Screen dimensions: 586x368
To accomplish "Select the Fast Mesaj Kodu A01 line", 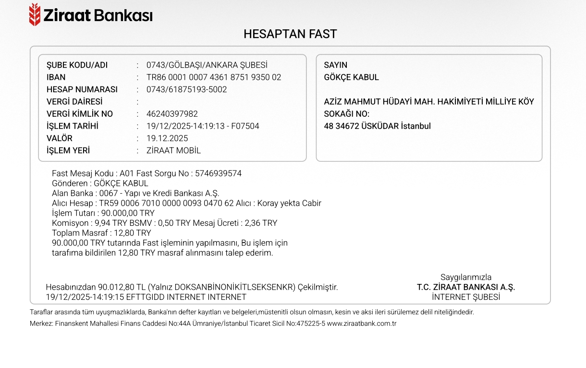I will (x=146, y=173).
